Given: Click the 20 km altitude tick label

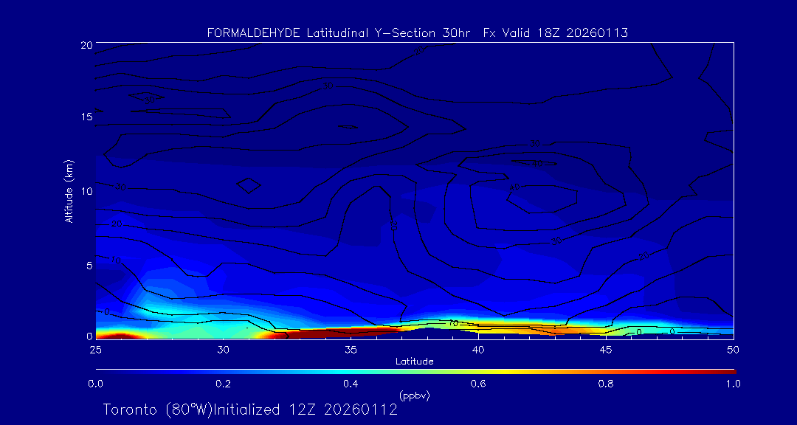Looking at the screenshot, I should 85,45.
